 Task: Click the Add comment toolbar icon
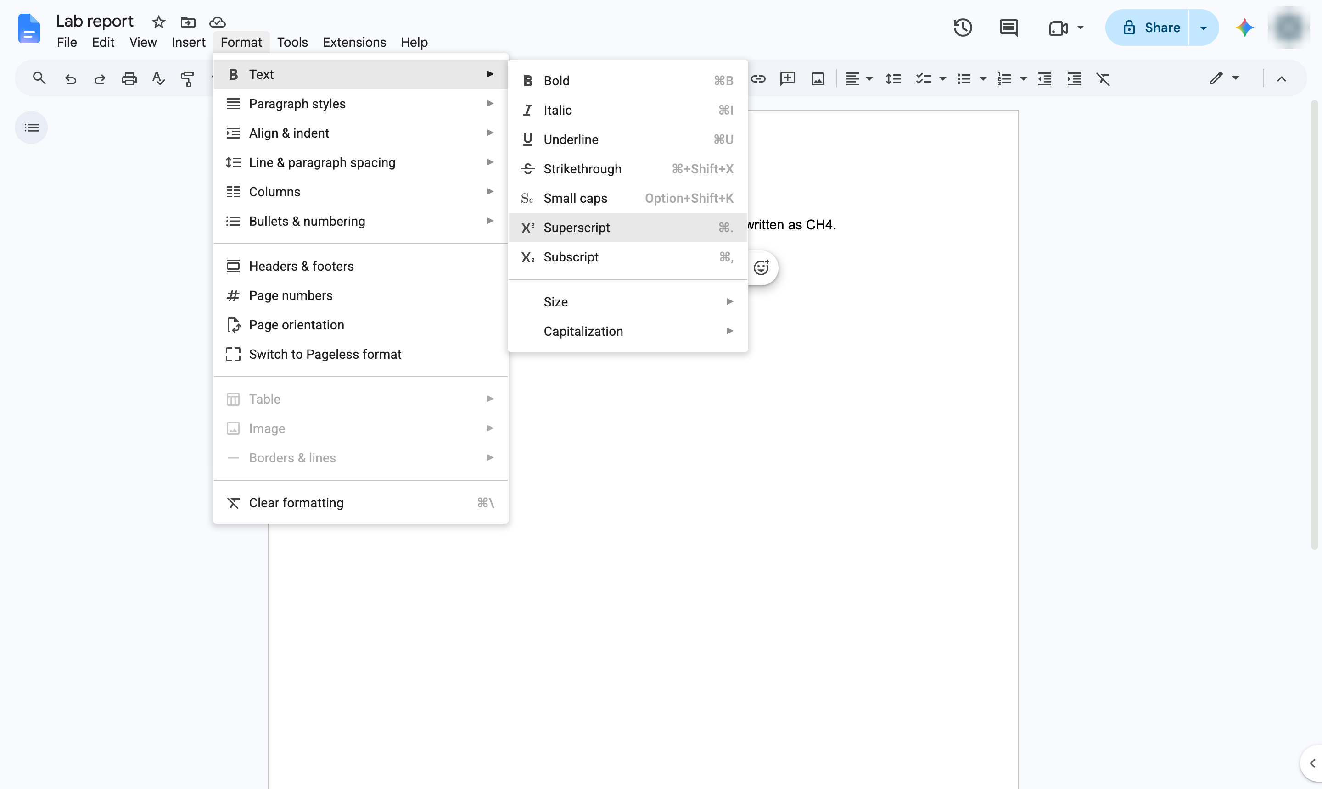pos(787,79)
